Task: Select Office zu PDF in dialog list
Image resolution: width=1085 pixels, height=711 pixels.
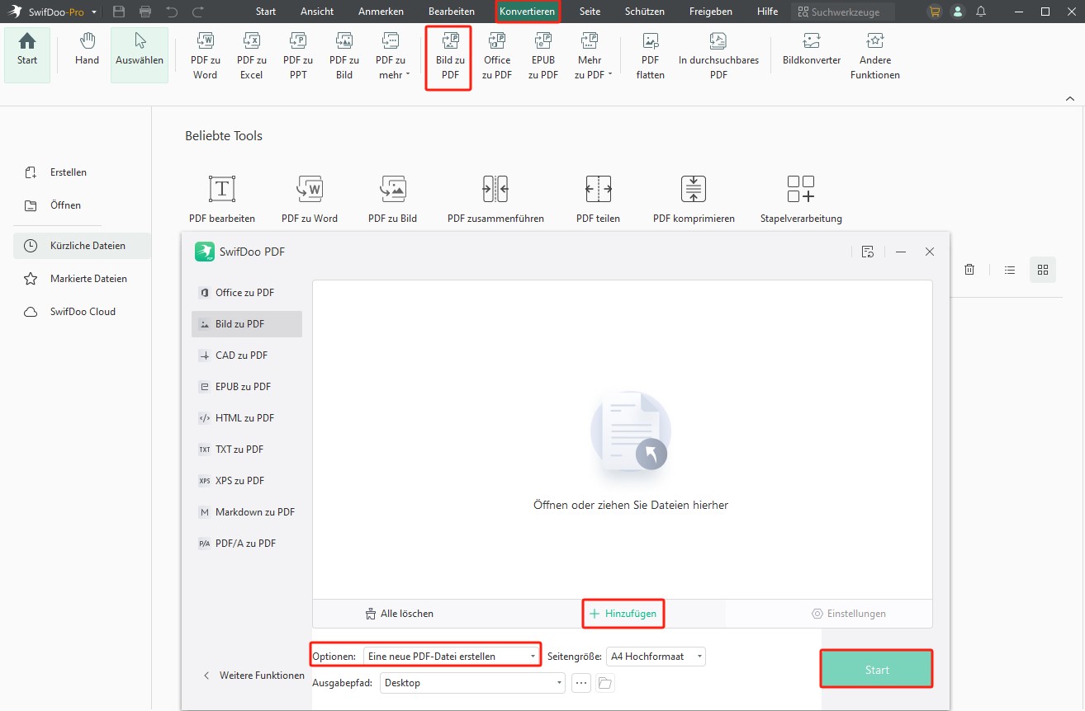Action: click(x=246, y=293)
